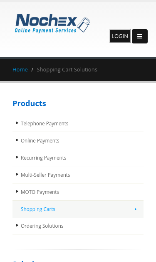Open the Shopping Carts item
This screenshot has height=262, width=156.
(78, 209)
